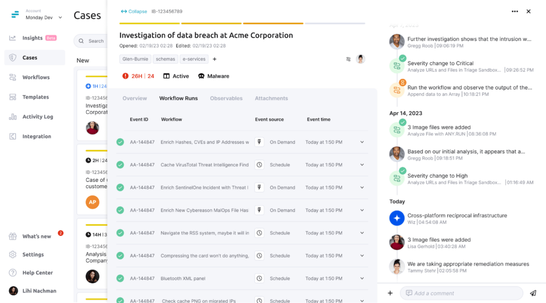
Task: Open the three-dots more options menu
Action: click(515, 11)
